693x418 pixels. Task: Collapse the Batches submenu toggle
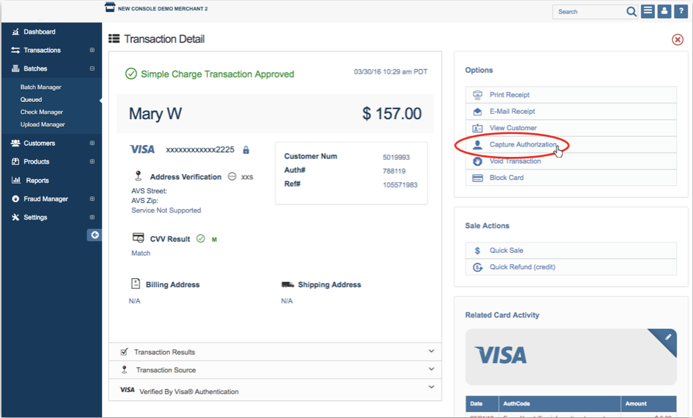pyautogui.click(x=92, y=68)
